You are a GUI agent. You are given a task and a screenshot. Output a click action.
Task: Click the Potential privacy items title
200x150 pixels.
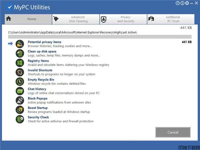pos(45,42)
